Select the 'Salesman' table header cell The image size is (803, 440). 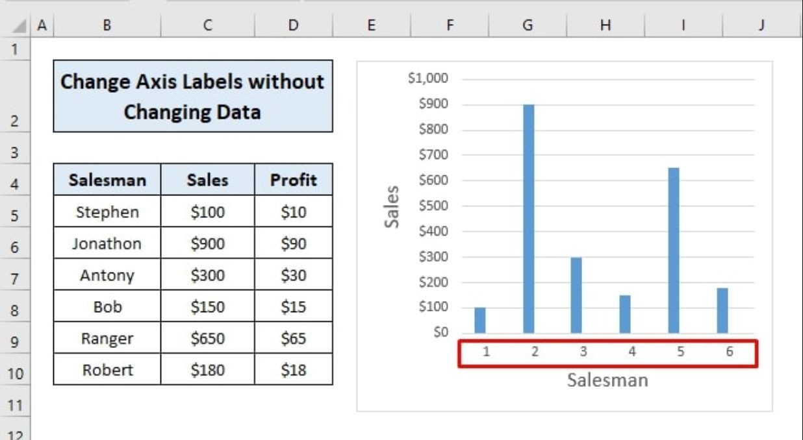click(107, 180)
